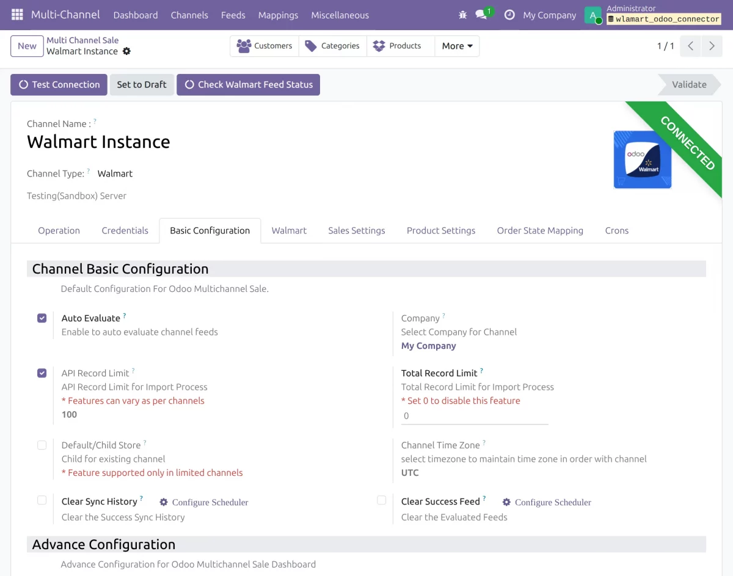Click the Walmart channel logo image
The width and height of the screenshot is (733, 576).
click(x=643, y=159)
